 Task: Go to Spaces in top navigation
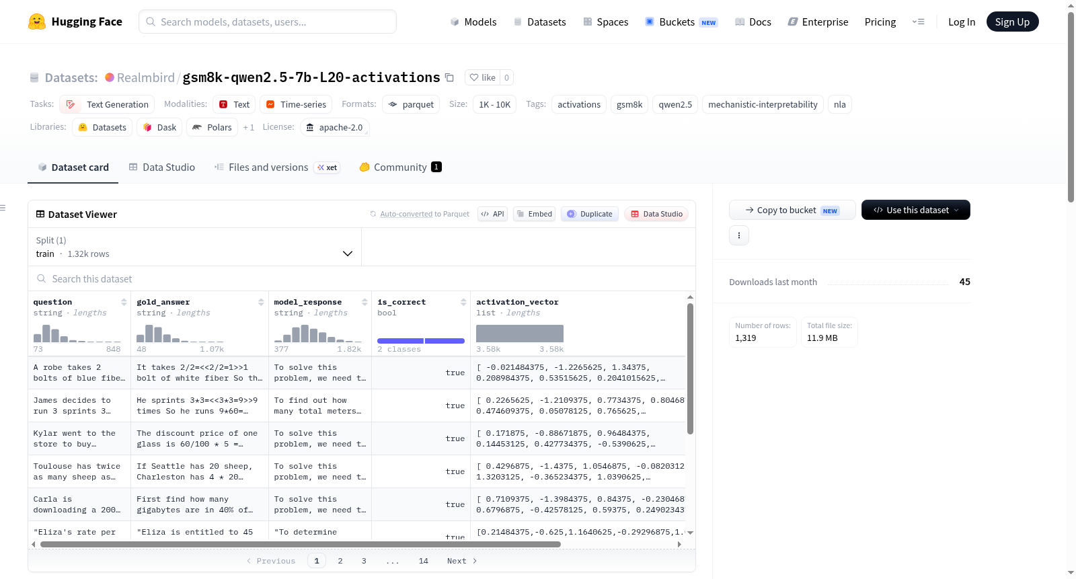tap(606, 22)
